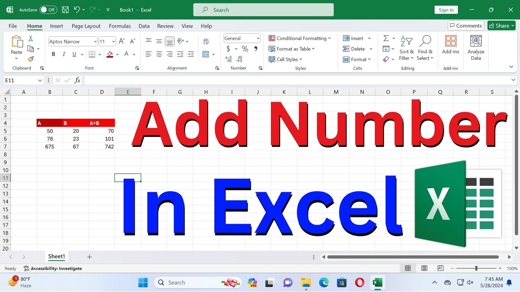Switch to Page Break Preview in status bar
520x292 pixels.
[x=440, y=268]
